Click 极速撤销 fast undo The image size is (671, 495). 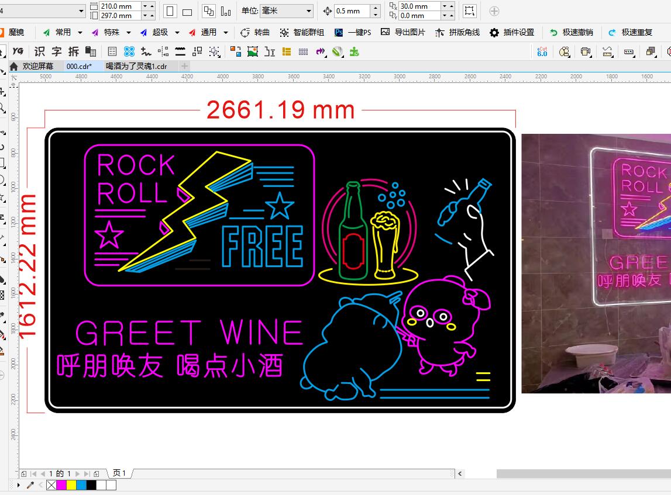[x=572, y=33]
